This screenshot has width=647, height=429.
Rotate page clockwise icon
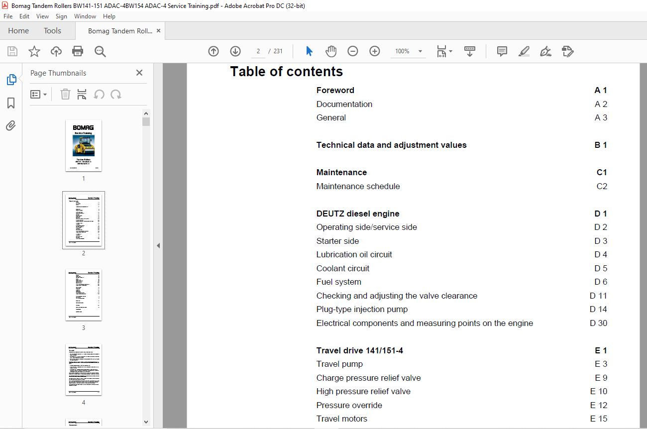116,94
